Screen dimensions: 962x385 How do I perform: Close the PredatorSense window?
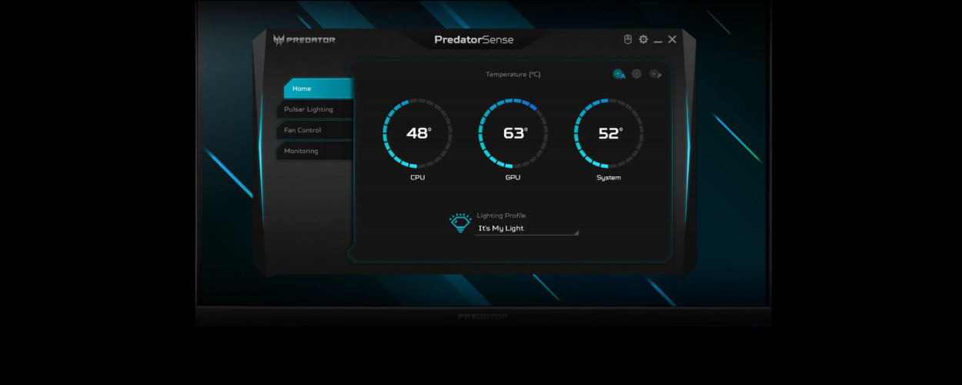pyautogui.click(x=673, y=39)
